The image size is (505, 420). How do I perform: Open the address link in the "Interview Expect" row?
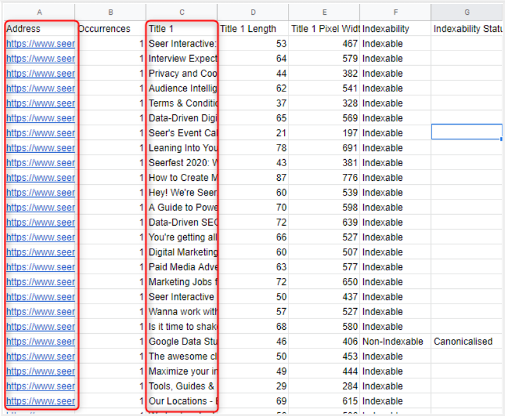click(x=40, y=59)
